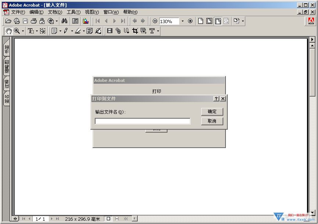Expand the zoom percentage dropdown arrow
This screenshot has height=224, width=318.
click(x=183, y=21)
